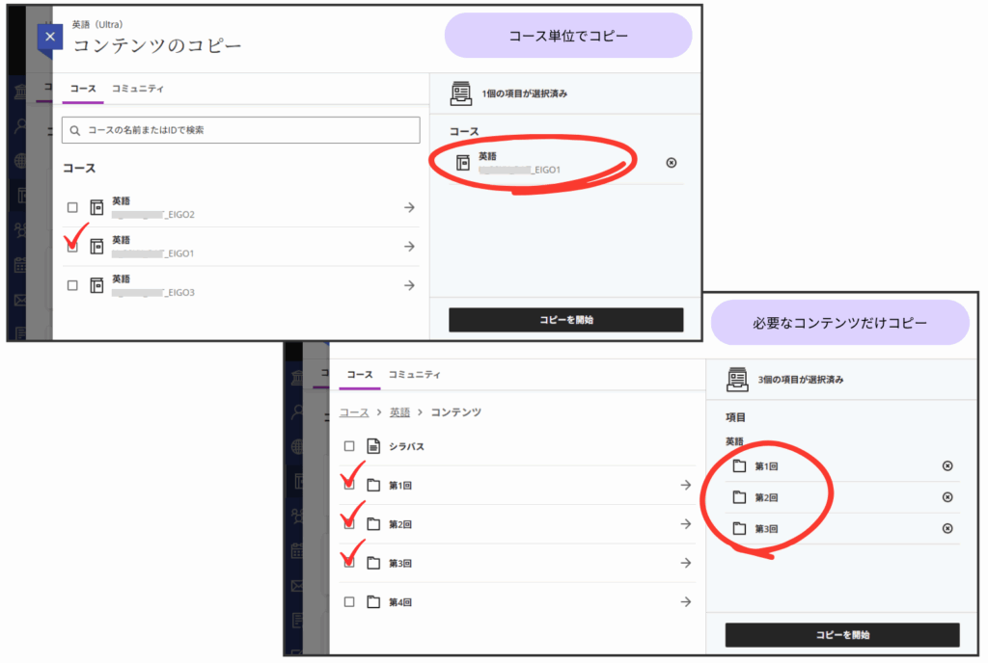Click the magnifier icon in course search
This screenshot has width=988, height=663.
point(75,130)
